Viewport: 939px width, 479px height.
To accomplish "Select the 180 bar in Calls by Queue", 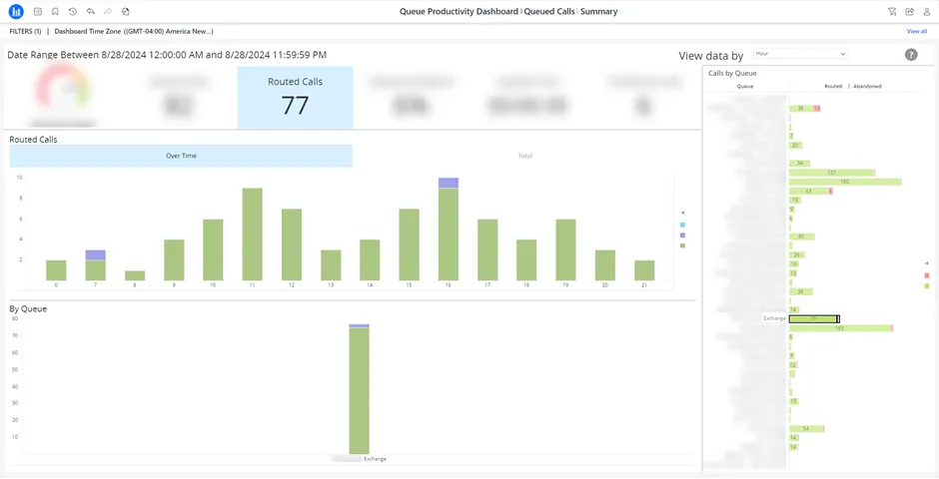I will pos(845,182).
